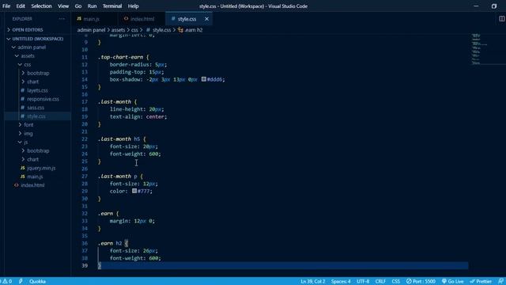The height and width of the screenshot is (285, 506).
Task: Click the .top-chart-earn selector text
Action: [x=121, y=57]
